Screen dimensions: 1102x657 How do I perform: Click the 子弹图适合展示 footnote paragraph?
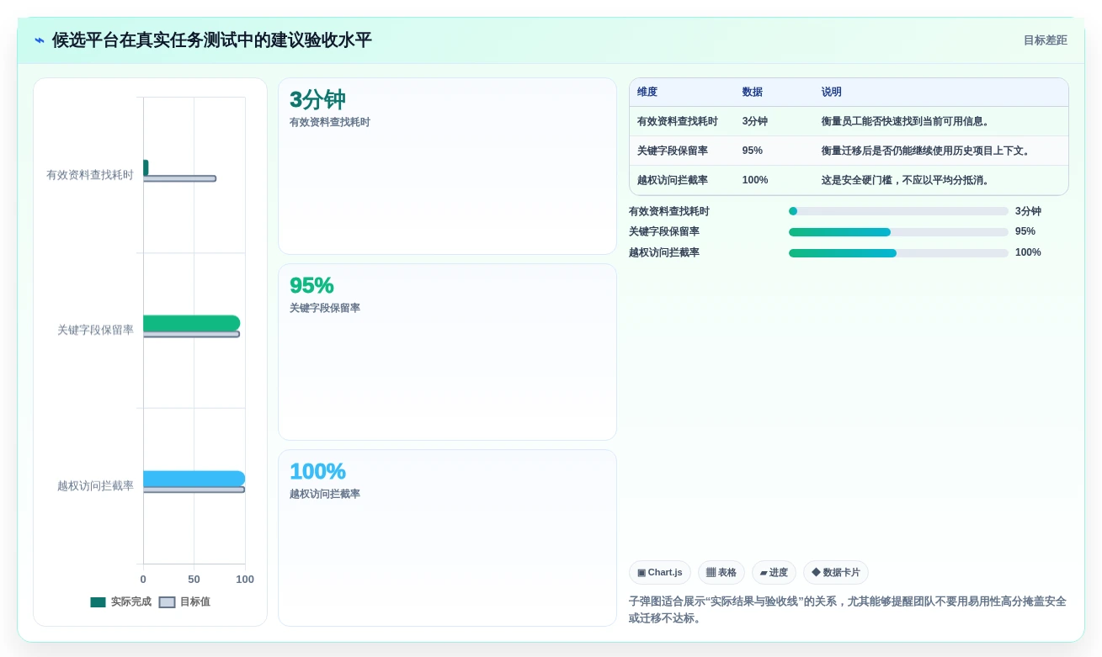[x=849, y=610]
